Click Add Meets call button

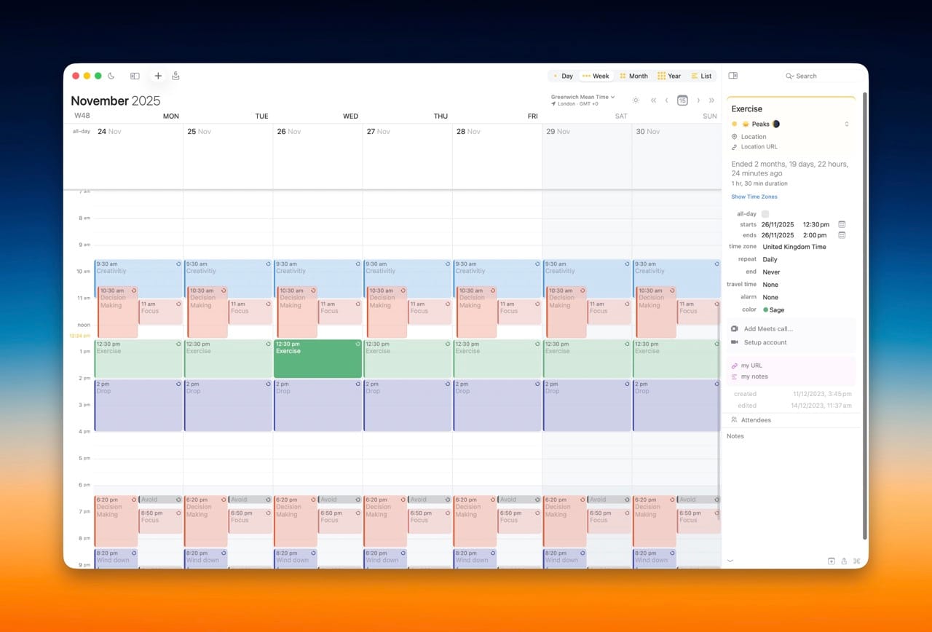coord(768,329)
